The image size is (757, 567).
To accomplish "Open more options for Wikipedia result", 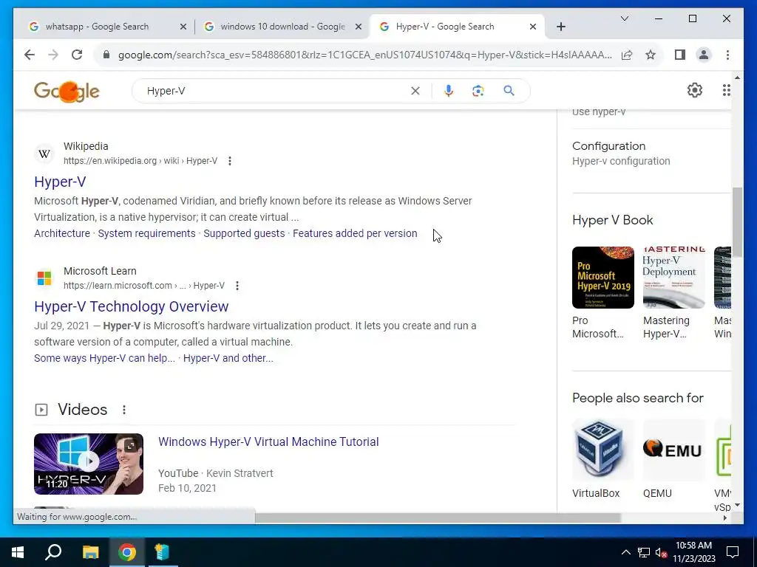I will (230, 161).
